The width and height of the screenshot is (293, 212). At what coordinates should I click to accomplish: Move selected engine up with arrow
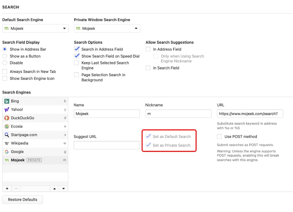click(54, 189)
